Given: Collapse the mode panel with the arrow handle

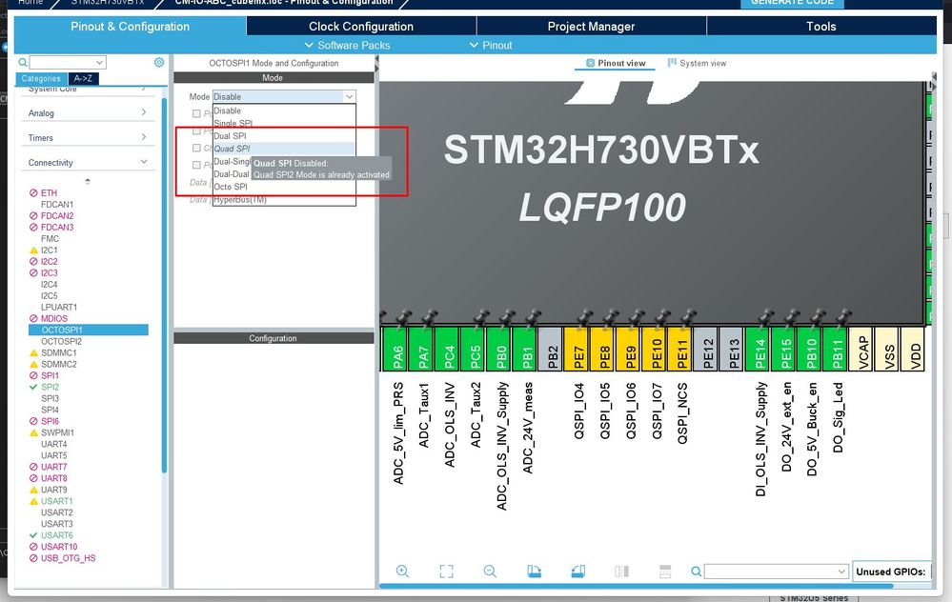Looking at the screenshot, I should 376,65.
